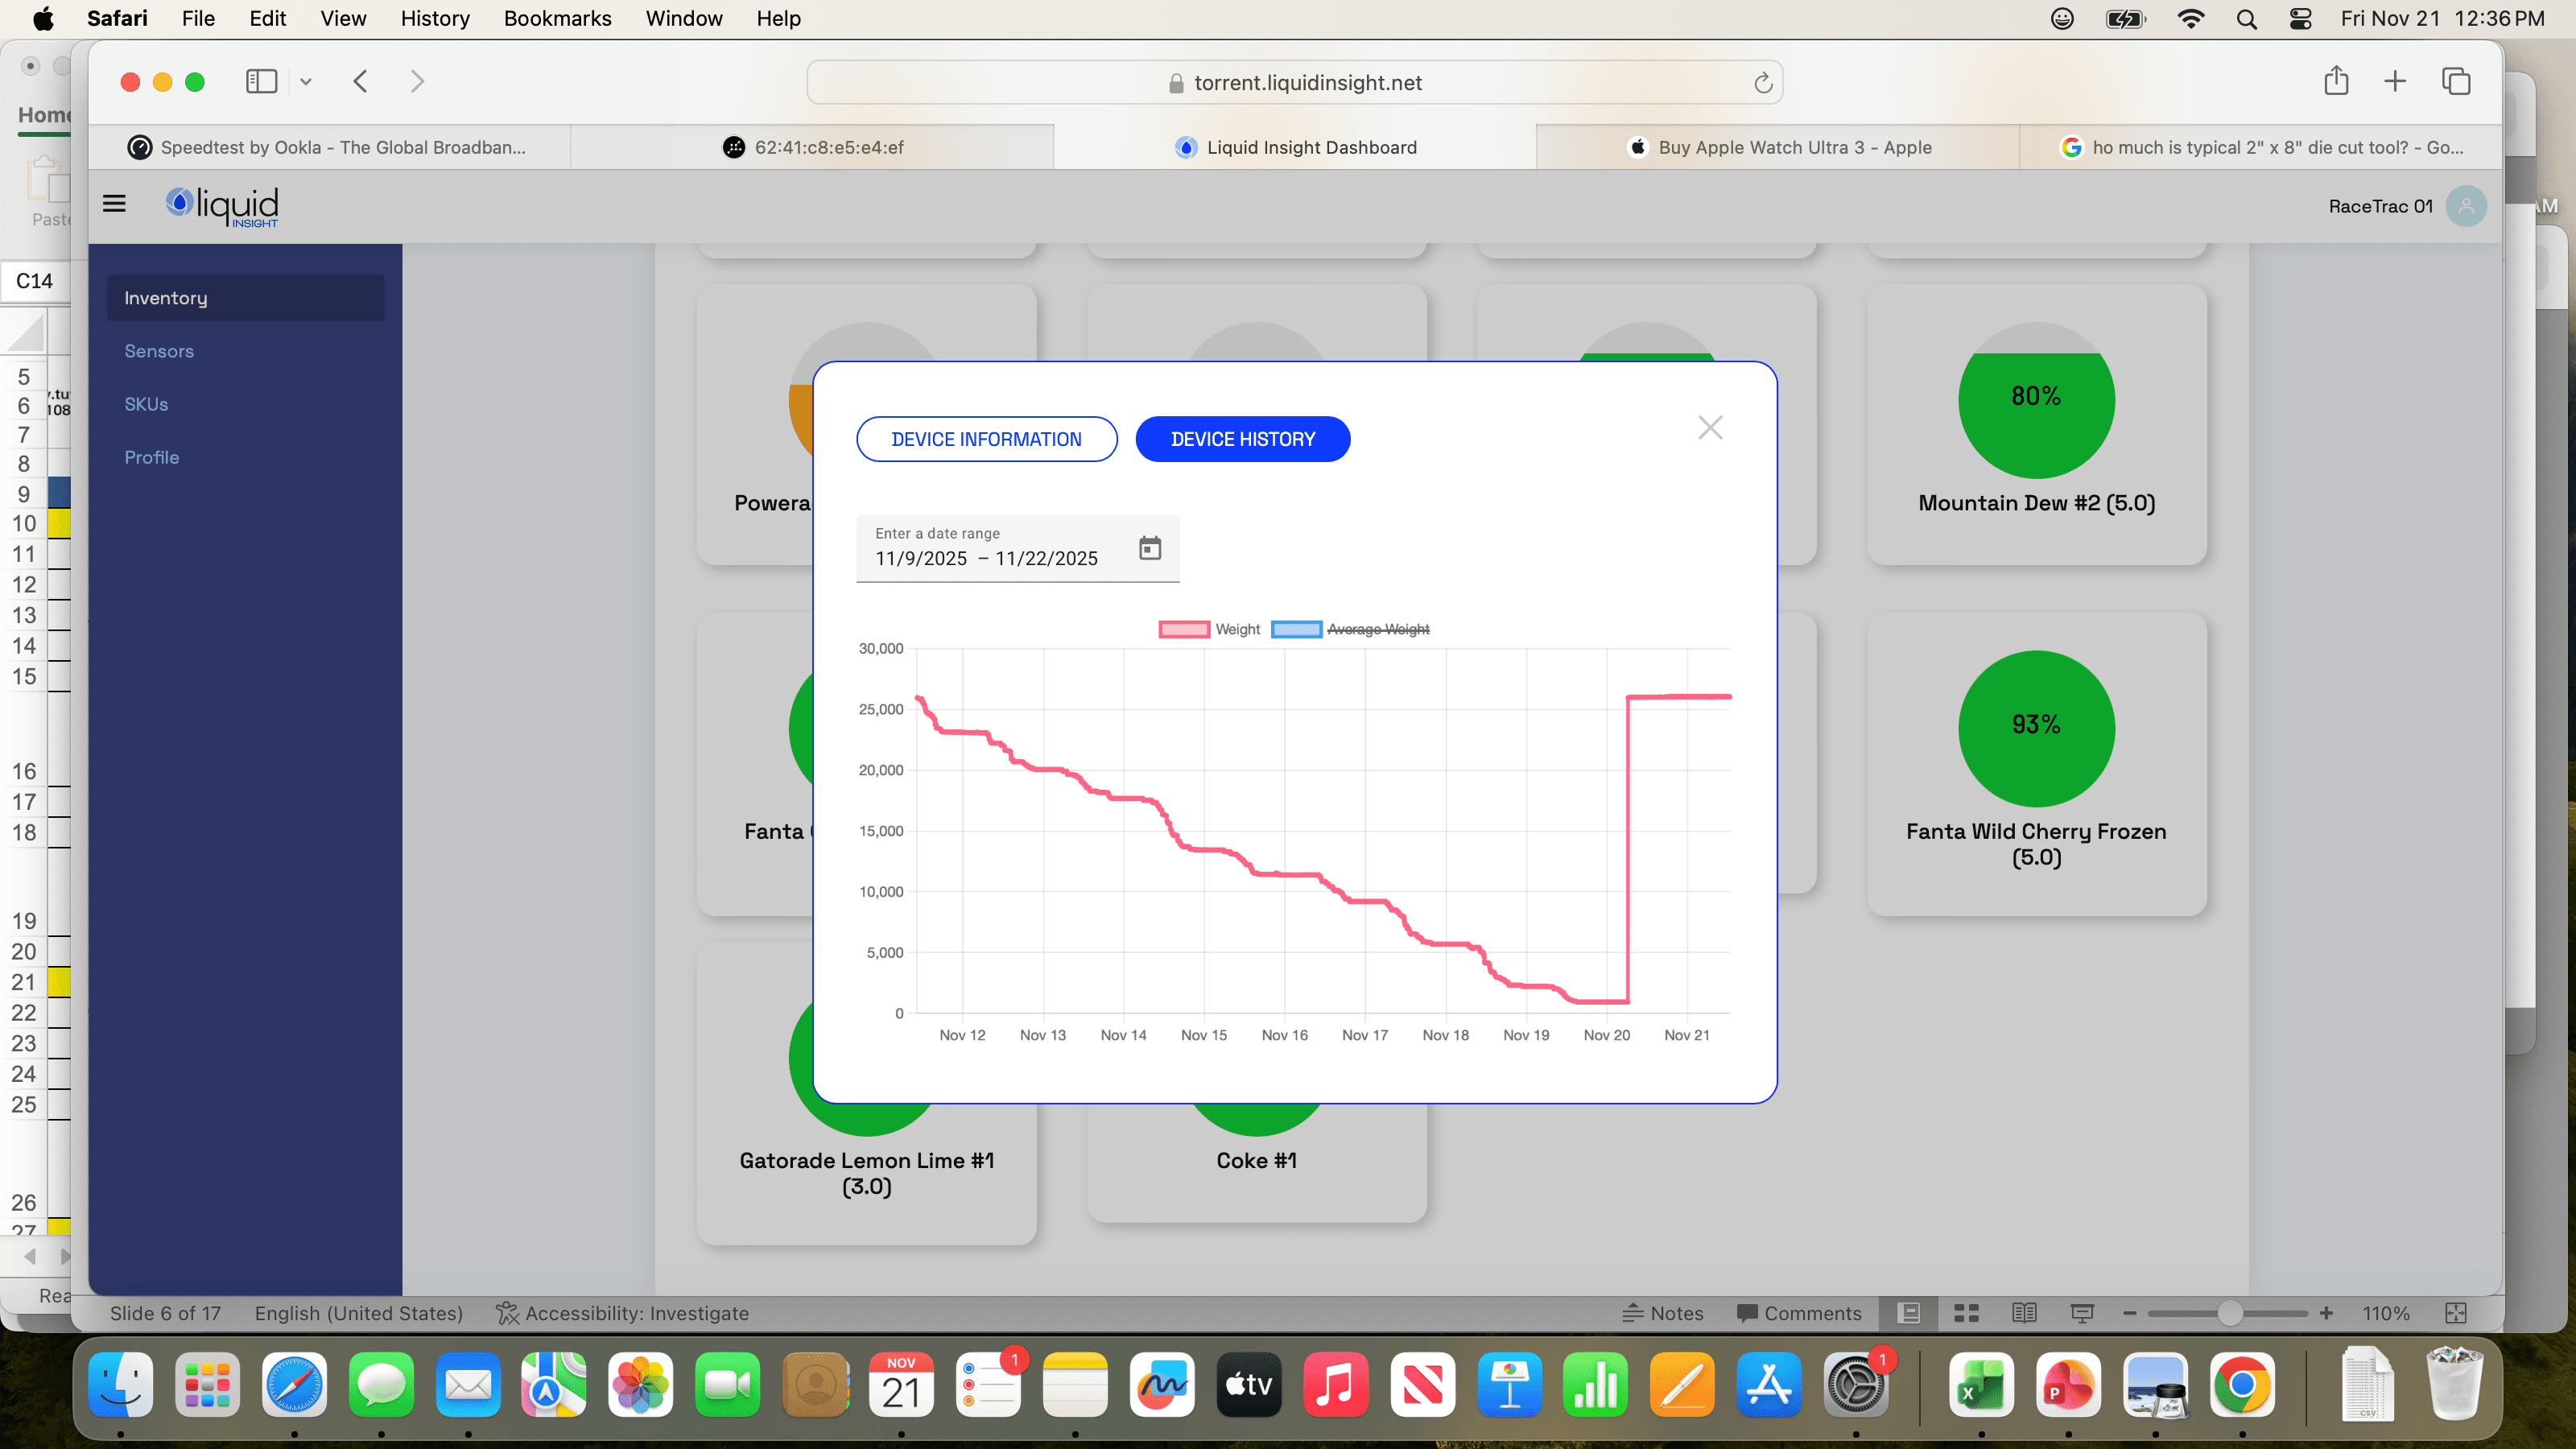2576x1449 pixels.
Task: Open the Wi-Fi menu bar icon
Action: [2191, 19]
